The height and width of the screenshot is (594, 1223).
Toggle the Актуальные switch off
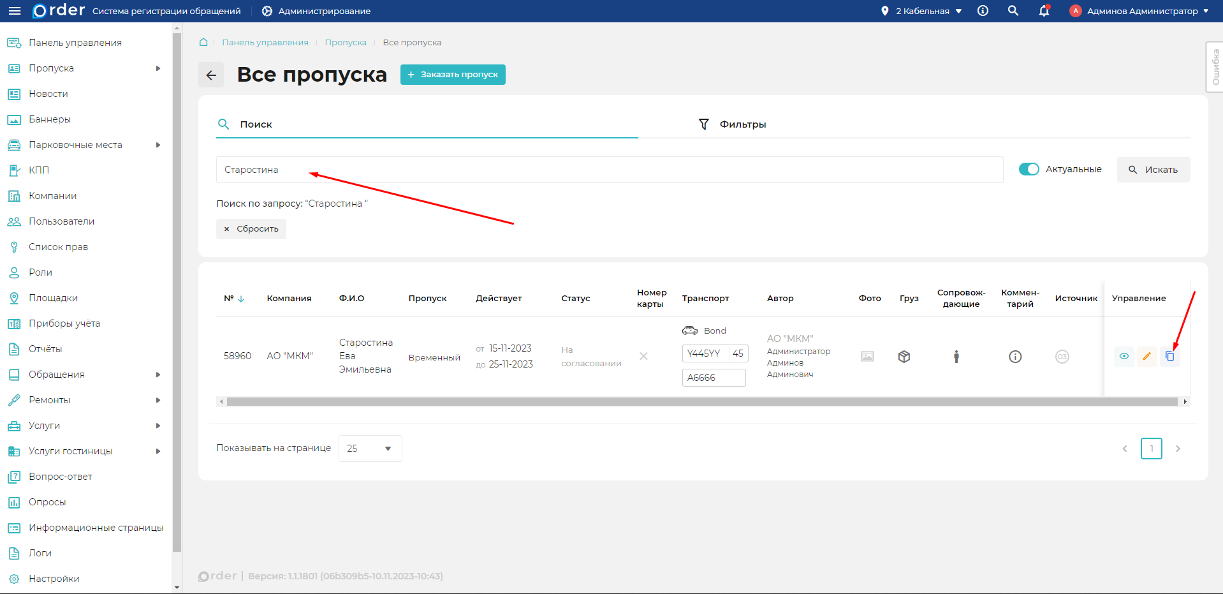tap(1029, 169)
